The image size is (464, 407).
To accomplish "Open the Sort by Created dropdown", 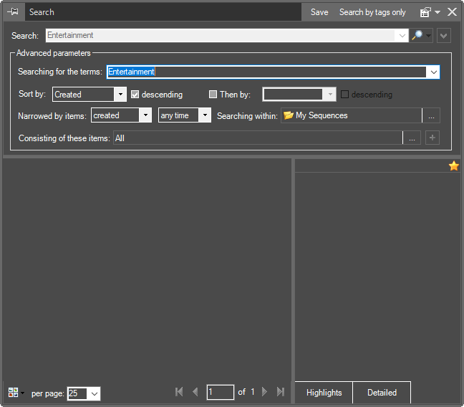I will tap(120, 95).
